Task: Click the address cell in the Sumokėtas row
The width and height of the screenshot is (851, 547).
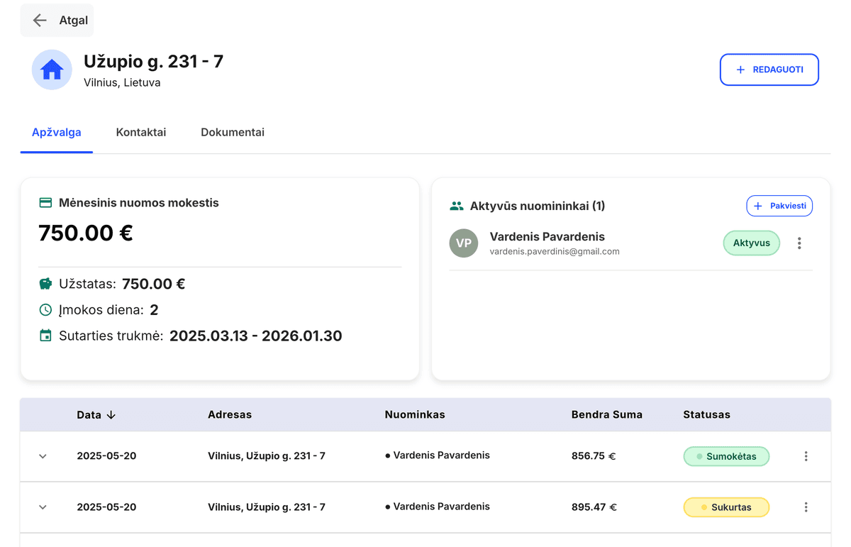Action: 267,456
